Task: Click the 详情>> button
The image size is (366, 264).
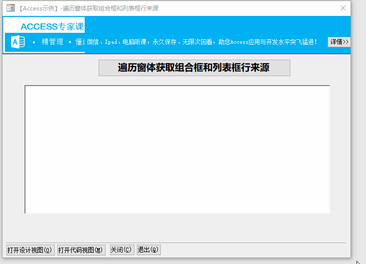Action: (x=339, y=42)
